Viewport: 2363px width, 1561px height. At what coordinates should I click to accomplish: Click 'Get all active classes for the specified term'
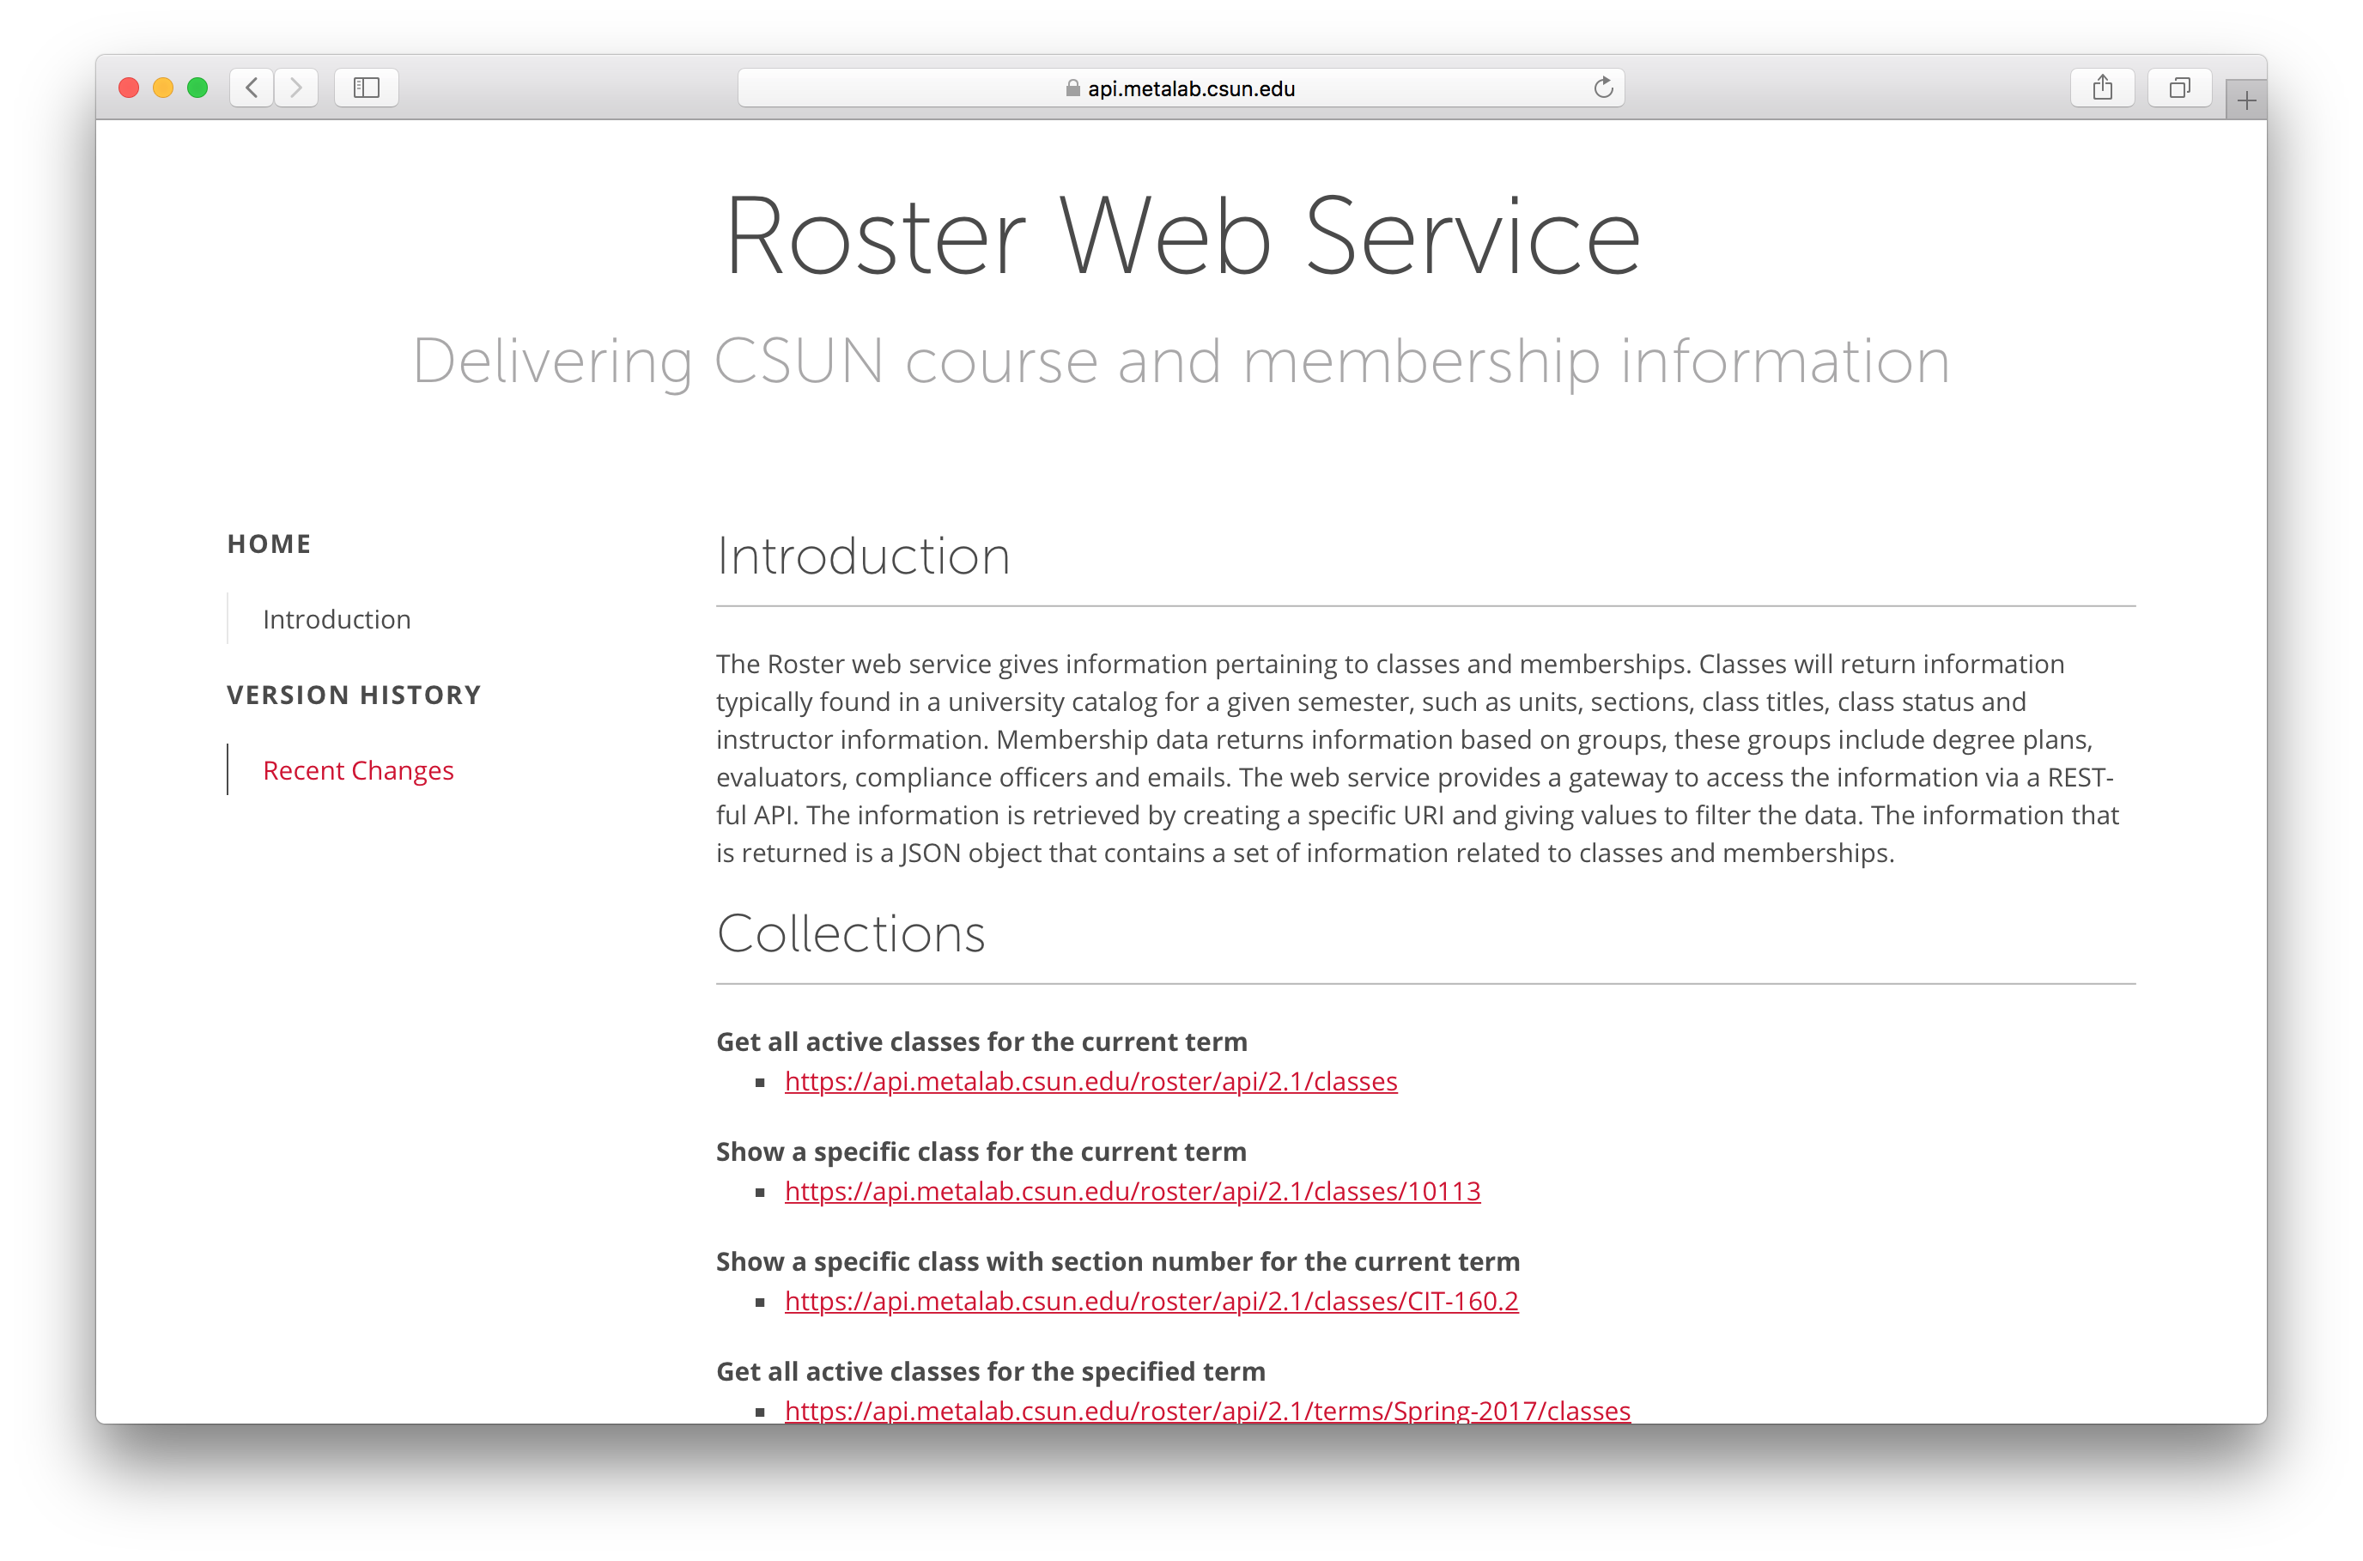click(990, 1372)
